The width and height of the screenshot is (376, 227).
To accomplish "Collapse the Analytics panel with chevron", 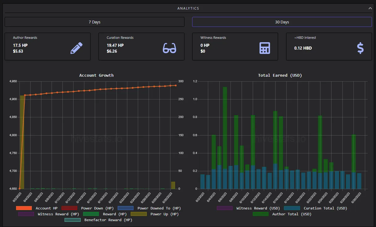I will [370, 8].
